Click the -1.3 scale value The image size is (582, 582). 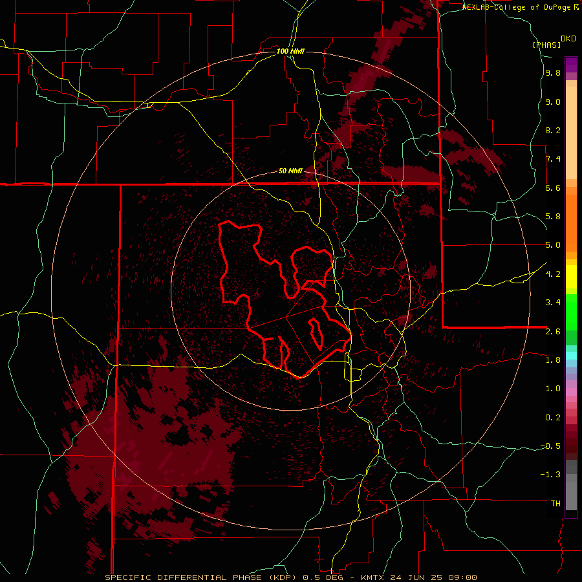(x=550, y=475)
